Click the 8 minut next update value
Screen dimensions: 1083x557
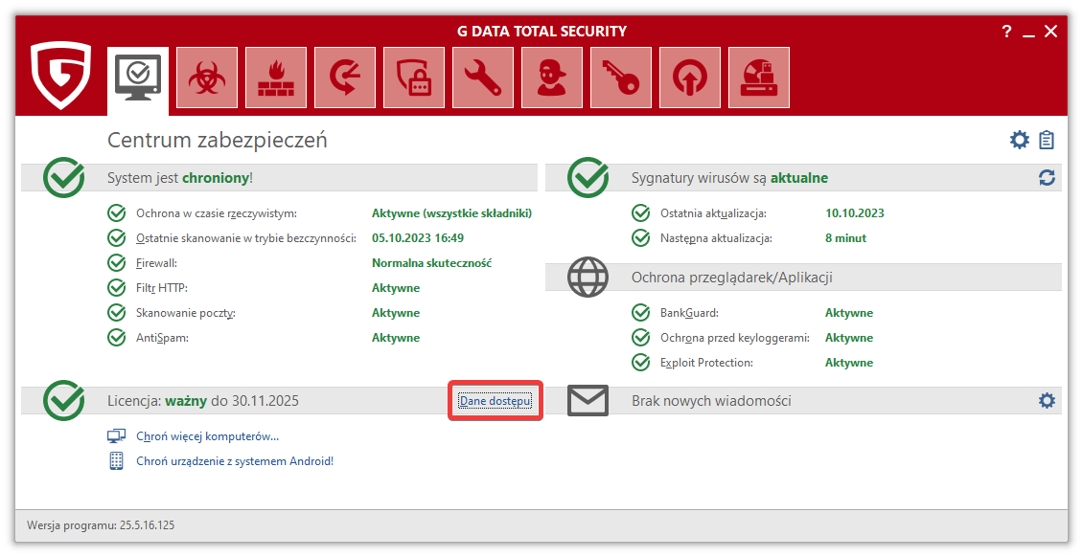pyautogui.click(x=845, y=238)
